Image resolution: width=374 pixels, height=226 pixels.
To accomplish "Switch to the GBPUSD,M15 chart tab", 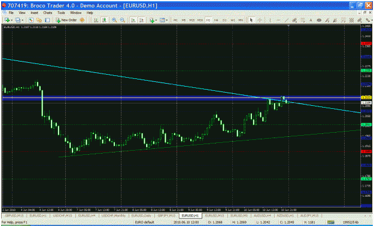I will click(14, 215).
